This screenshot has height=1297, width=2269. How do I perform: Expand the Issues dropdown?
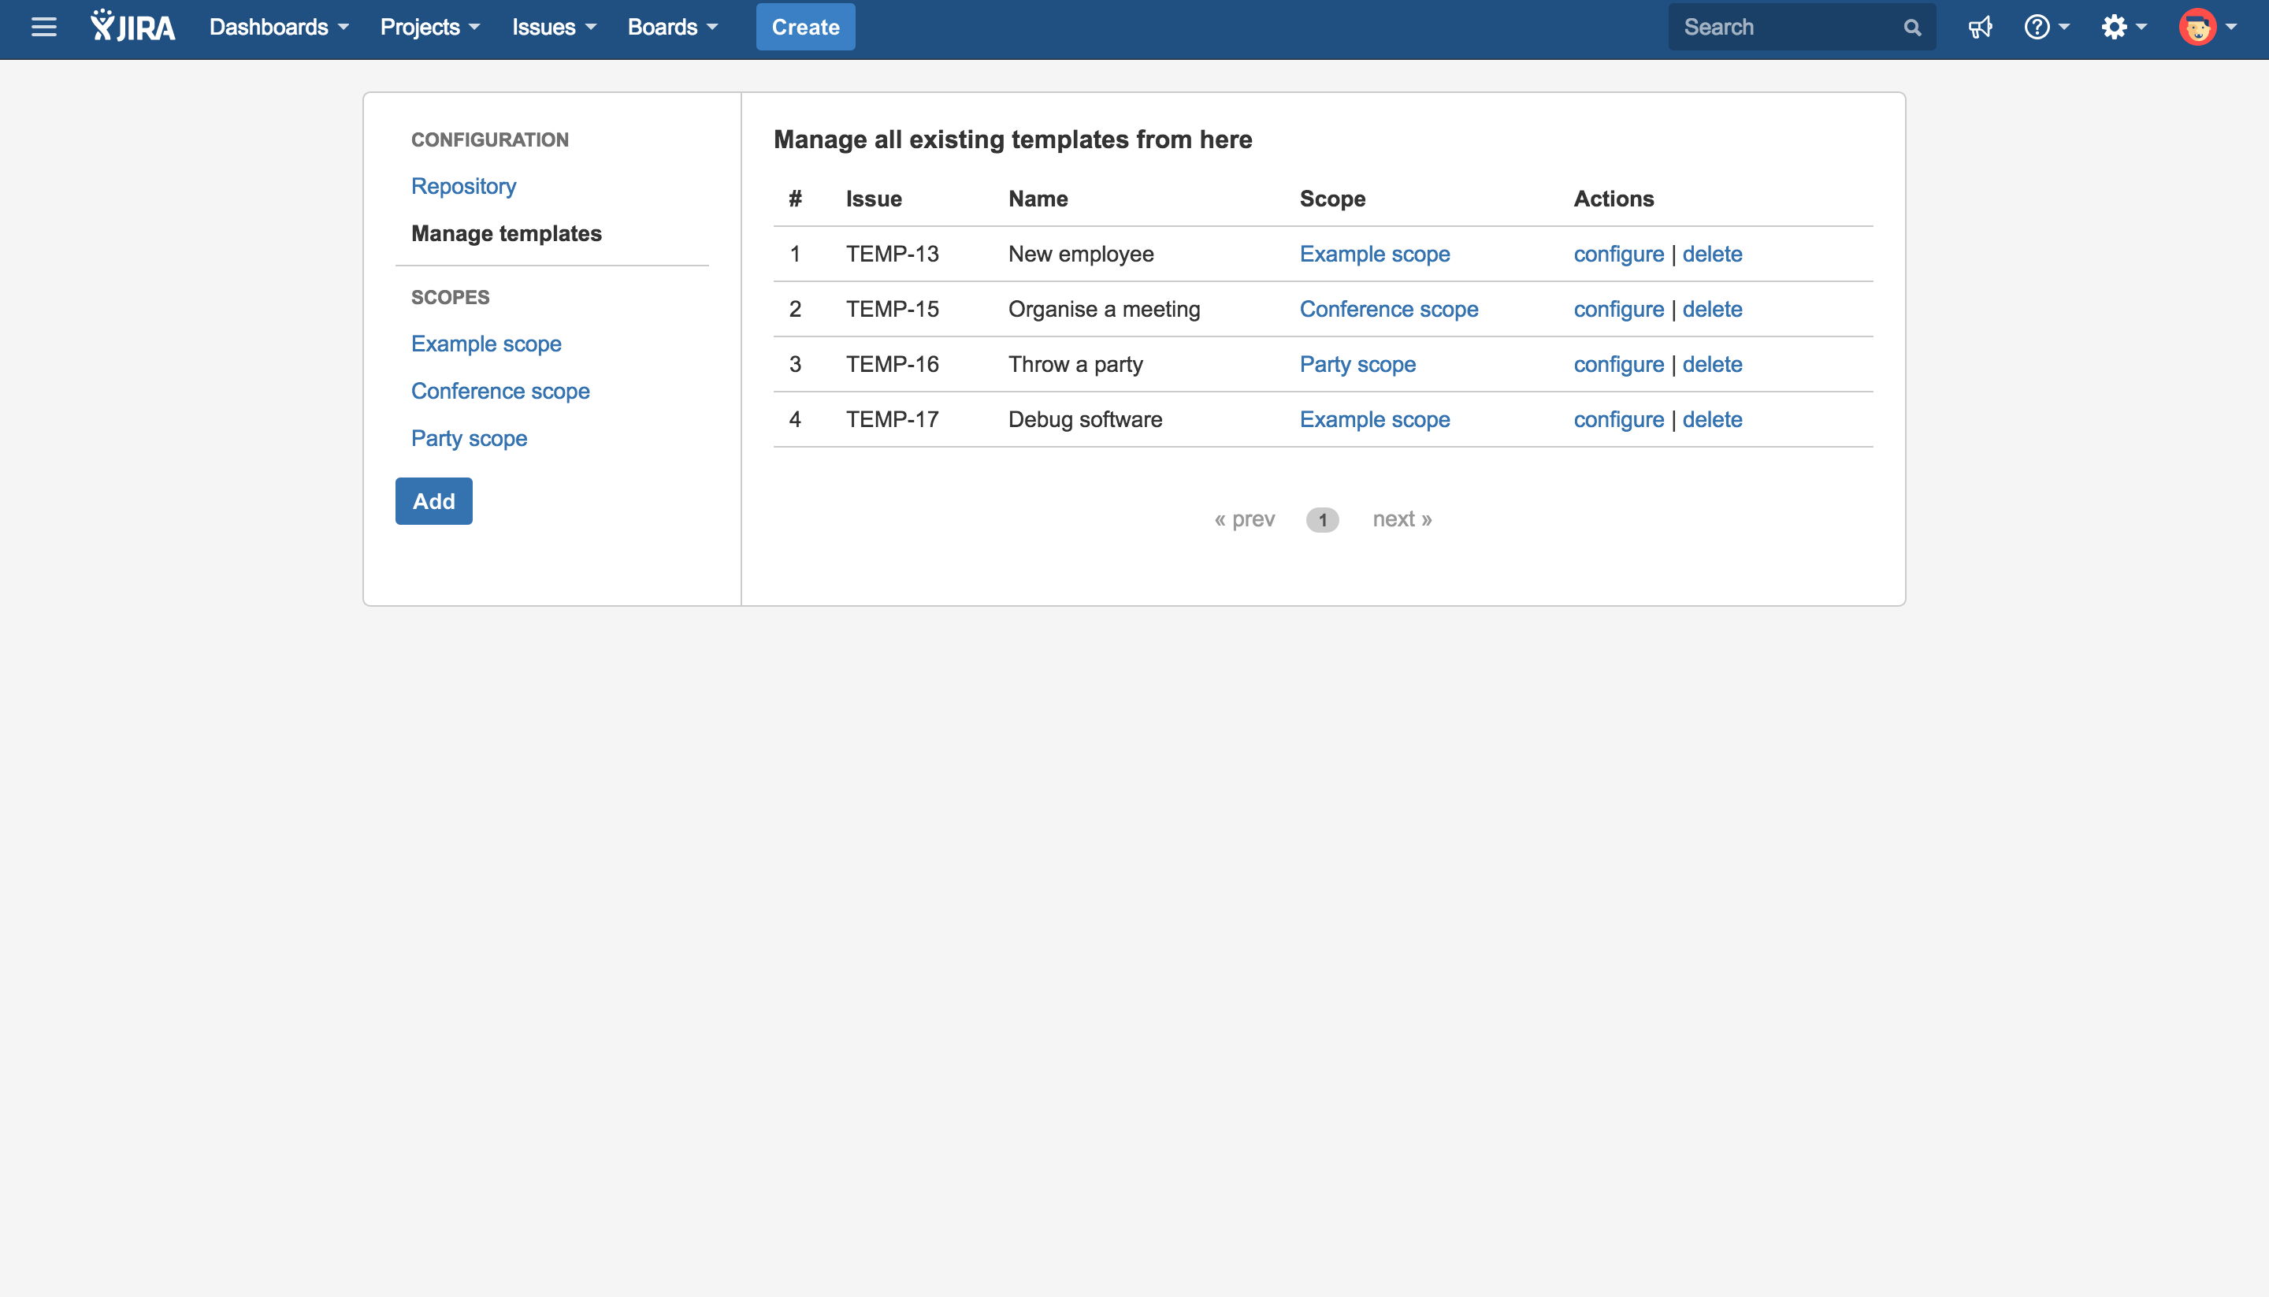click(554, 28)
